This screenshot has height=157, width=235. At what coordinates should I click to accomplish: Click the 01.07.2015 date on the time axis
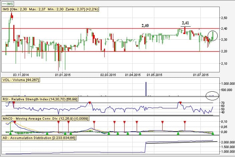pyautogui.click(x=202, y=75)
